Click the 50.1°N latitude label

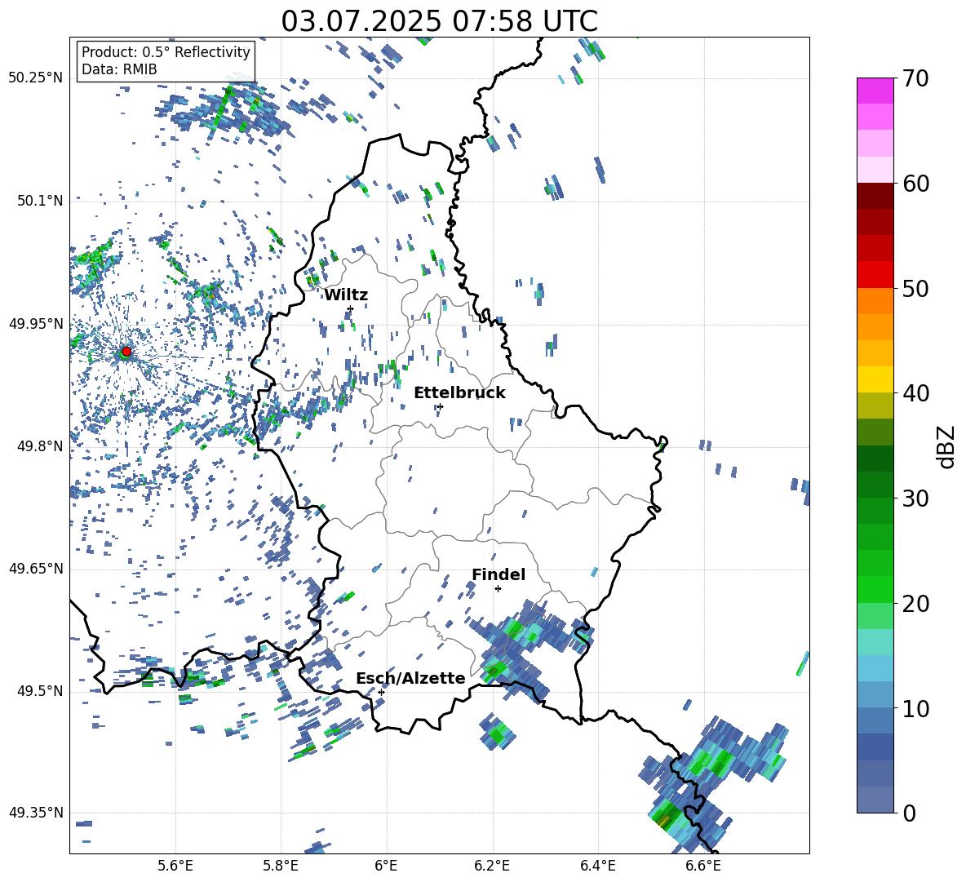point(39,201)
